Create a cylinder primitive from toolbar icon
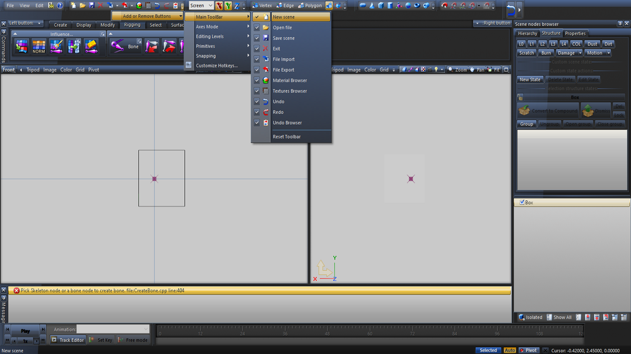Viewport: 631px width, 354px height. click(390, 6)
